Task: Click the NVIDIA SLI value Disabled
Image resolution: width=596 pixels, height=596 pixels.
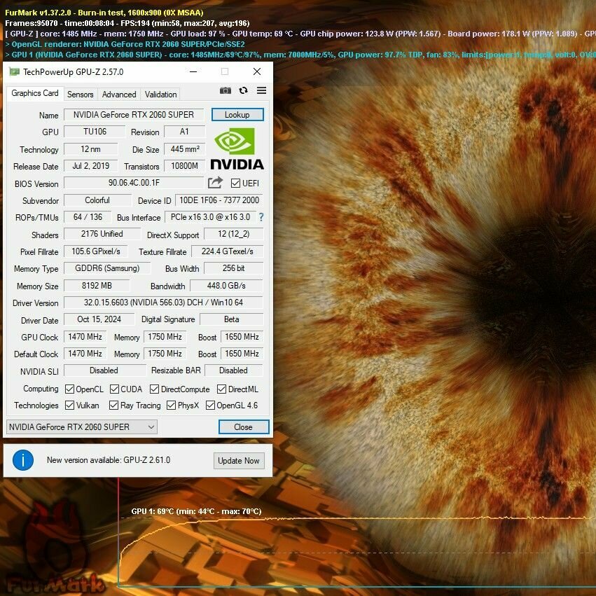Action: pos(105,370)
